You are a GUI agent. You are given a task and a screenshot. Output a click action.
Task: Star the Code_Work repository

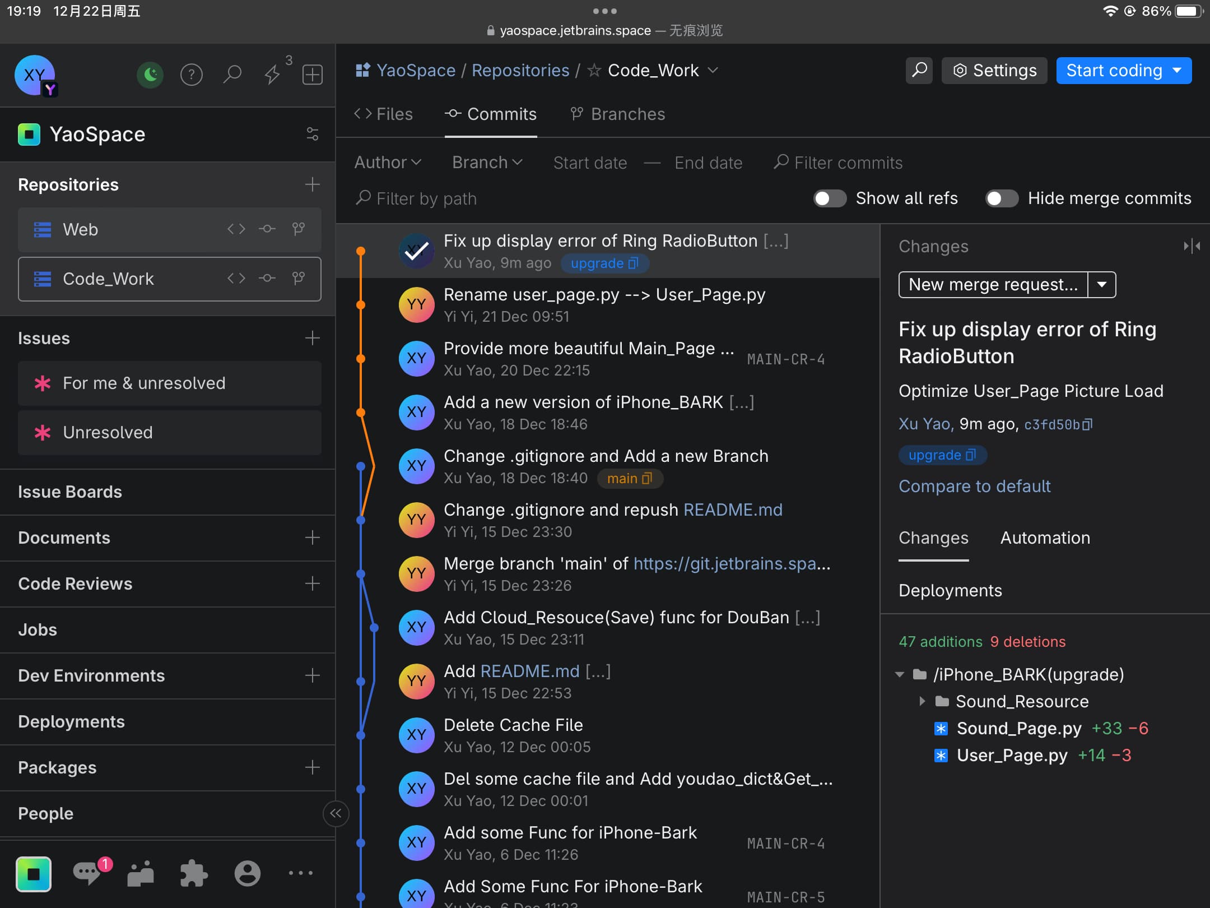click(594, 71)
